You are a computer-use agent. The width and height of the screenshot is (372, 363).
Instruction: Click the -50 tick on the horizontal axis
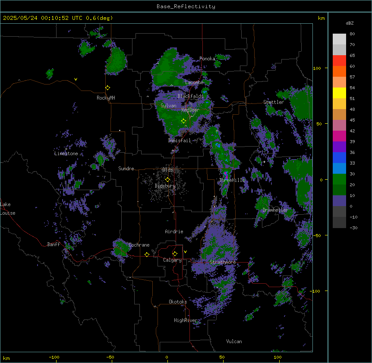click(x=110, y=357)
